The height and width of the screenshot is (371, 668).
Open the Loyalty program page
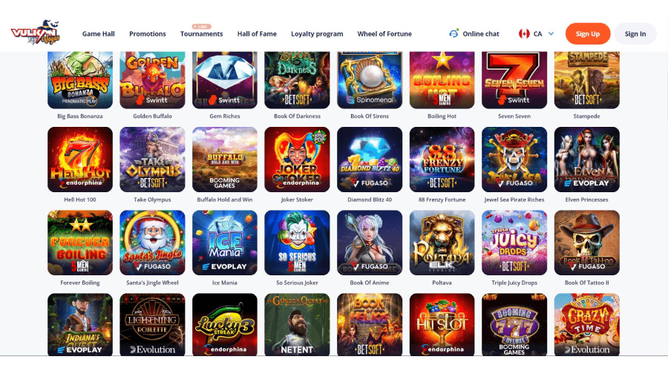[317, 33]
